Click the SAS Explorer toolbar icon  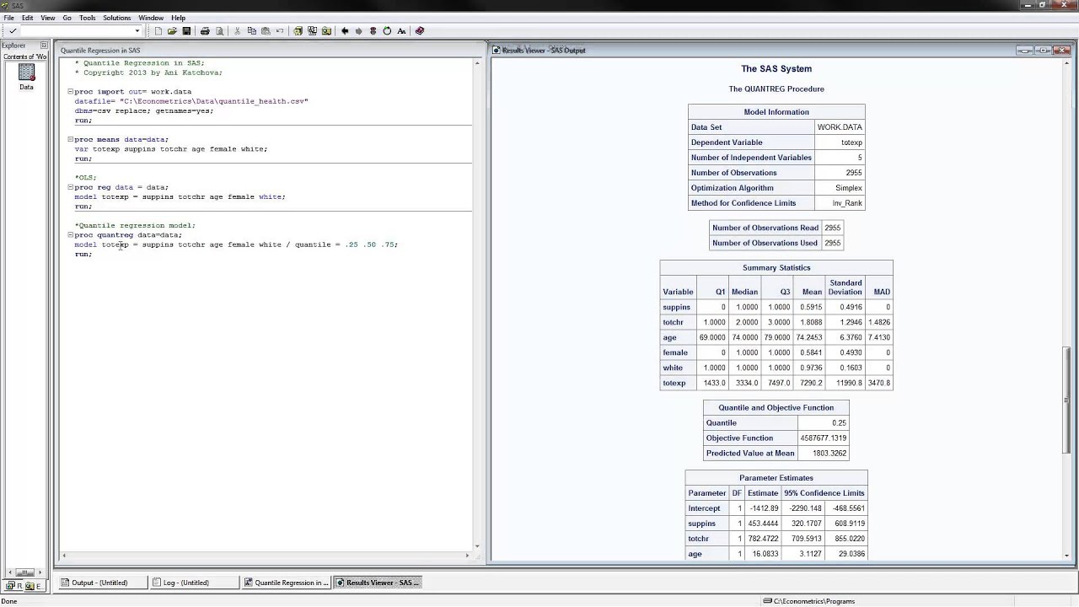point(312,31)
